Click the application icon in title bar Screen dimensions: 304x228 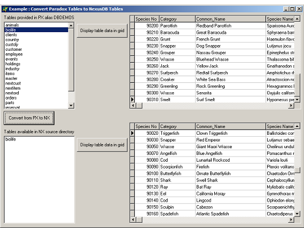click(x=5, y=9)
